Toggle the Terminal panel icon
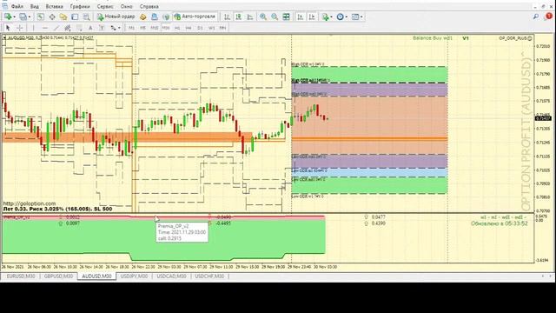This screenshot has height=313, width=556. pos(75,17)
